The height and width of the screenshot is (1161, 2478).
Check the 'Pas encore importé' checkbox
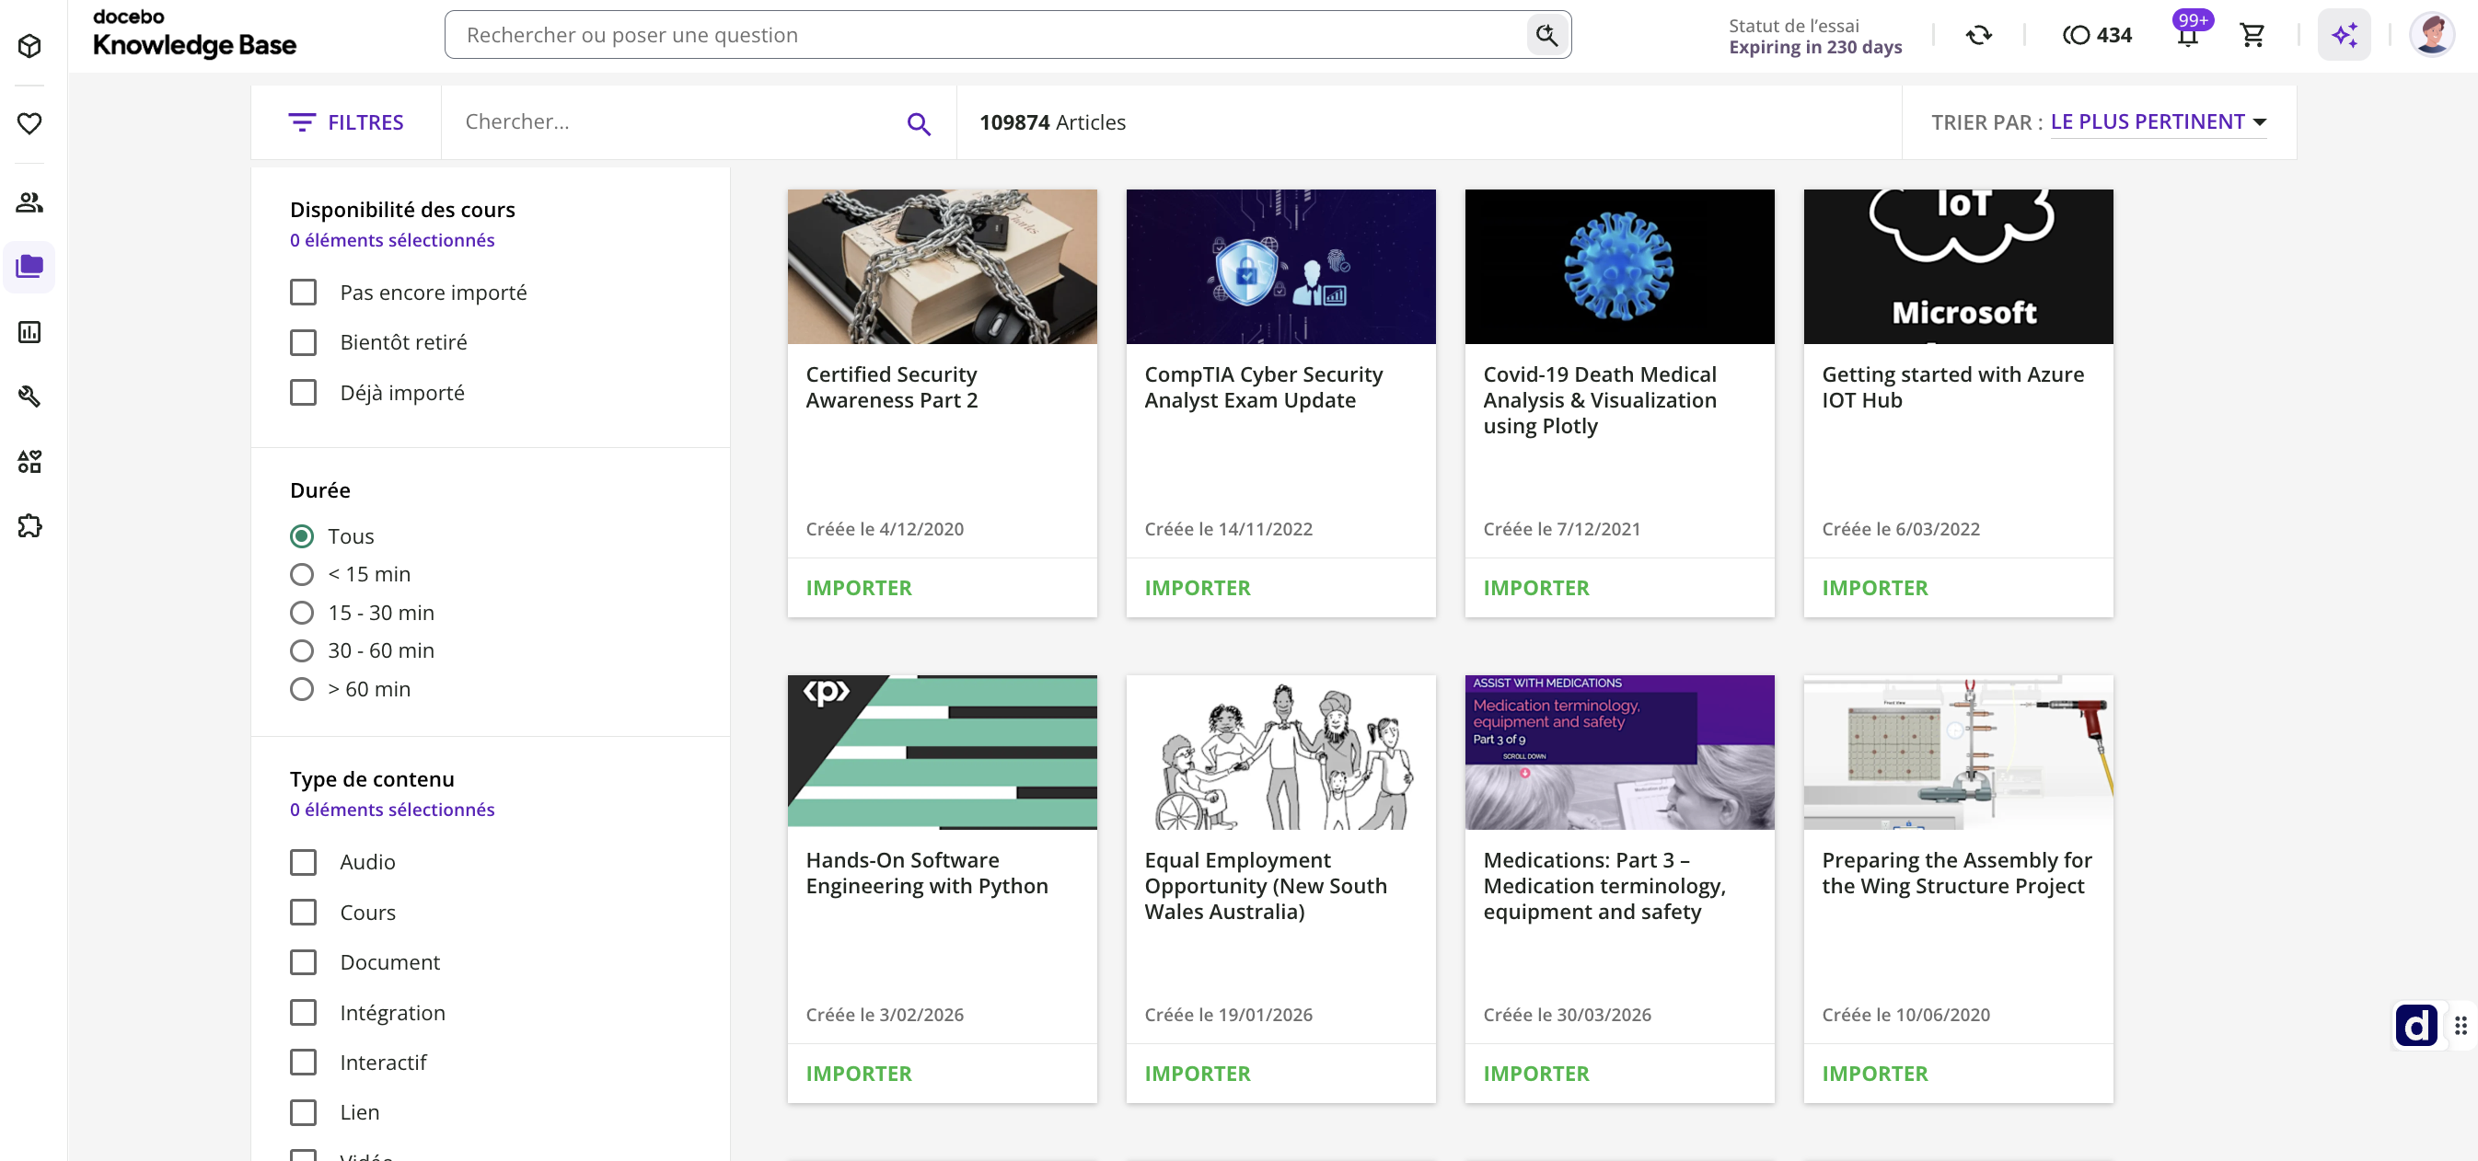coord(303,293)
